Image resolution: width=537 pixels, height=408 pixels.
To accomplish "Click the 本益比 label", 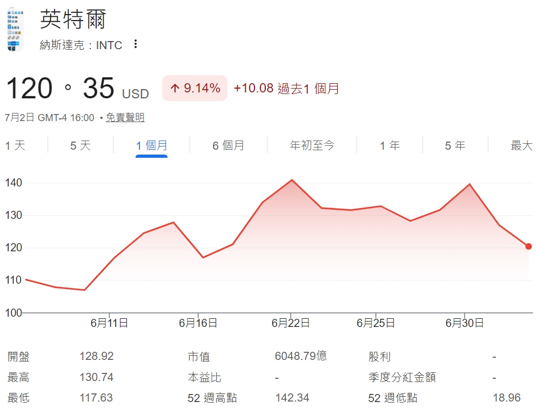I will (204, 378).
